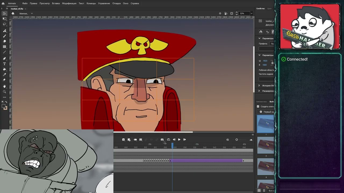The width and height of the screenshot is (344, 193).
Task: Play the timeline animation
Action: click(179, 140)
